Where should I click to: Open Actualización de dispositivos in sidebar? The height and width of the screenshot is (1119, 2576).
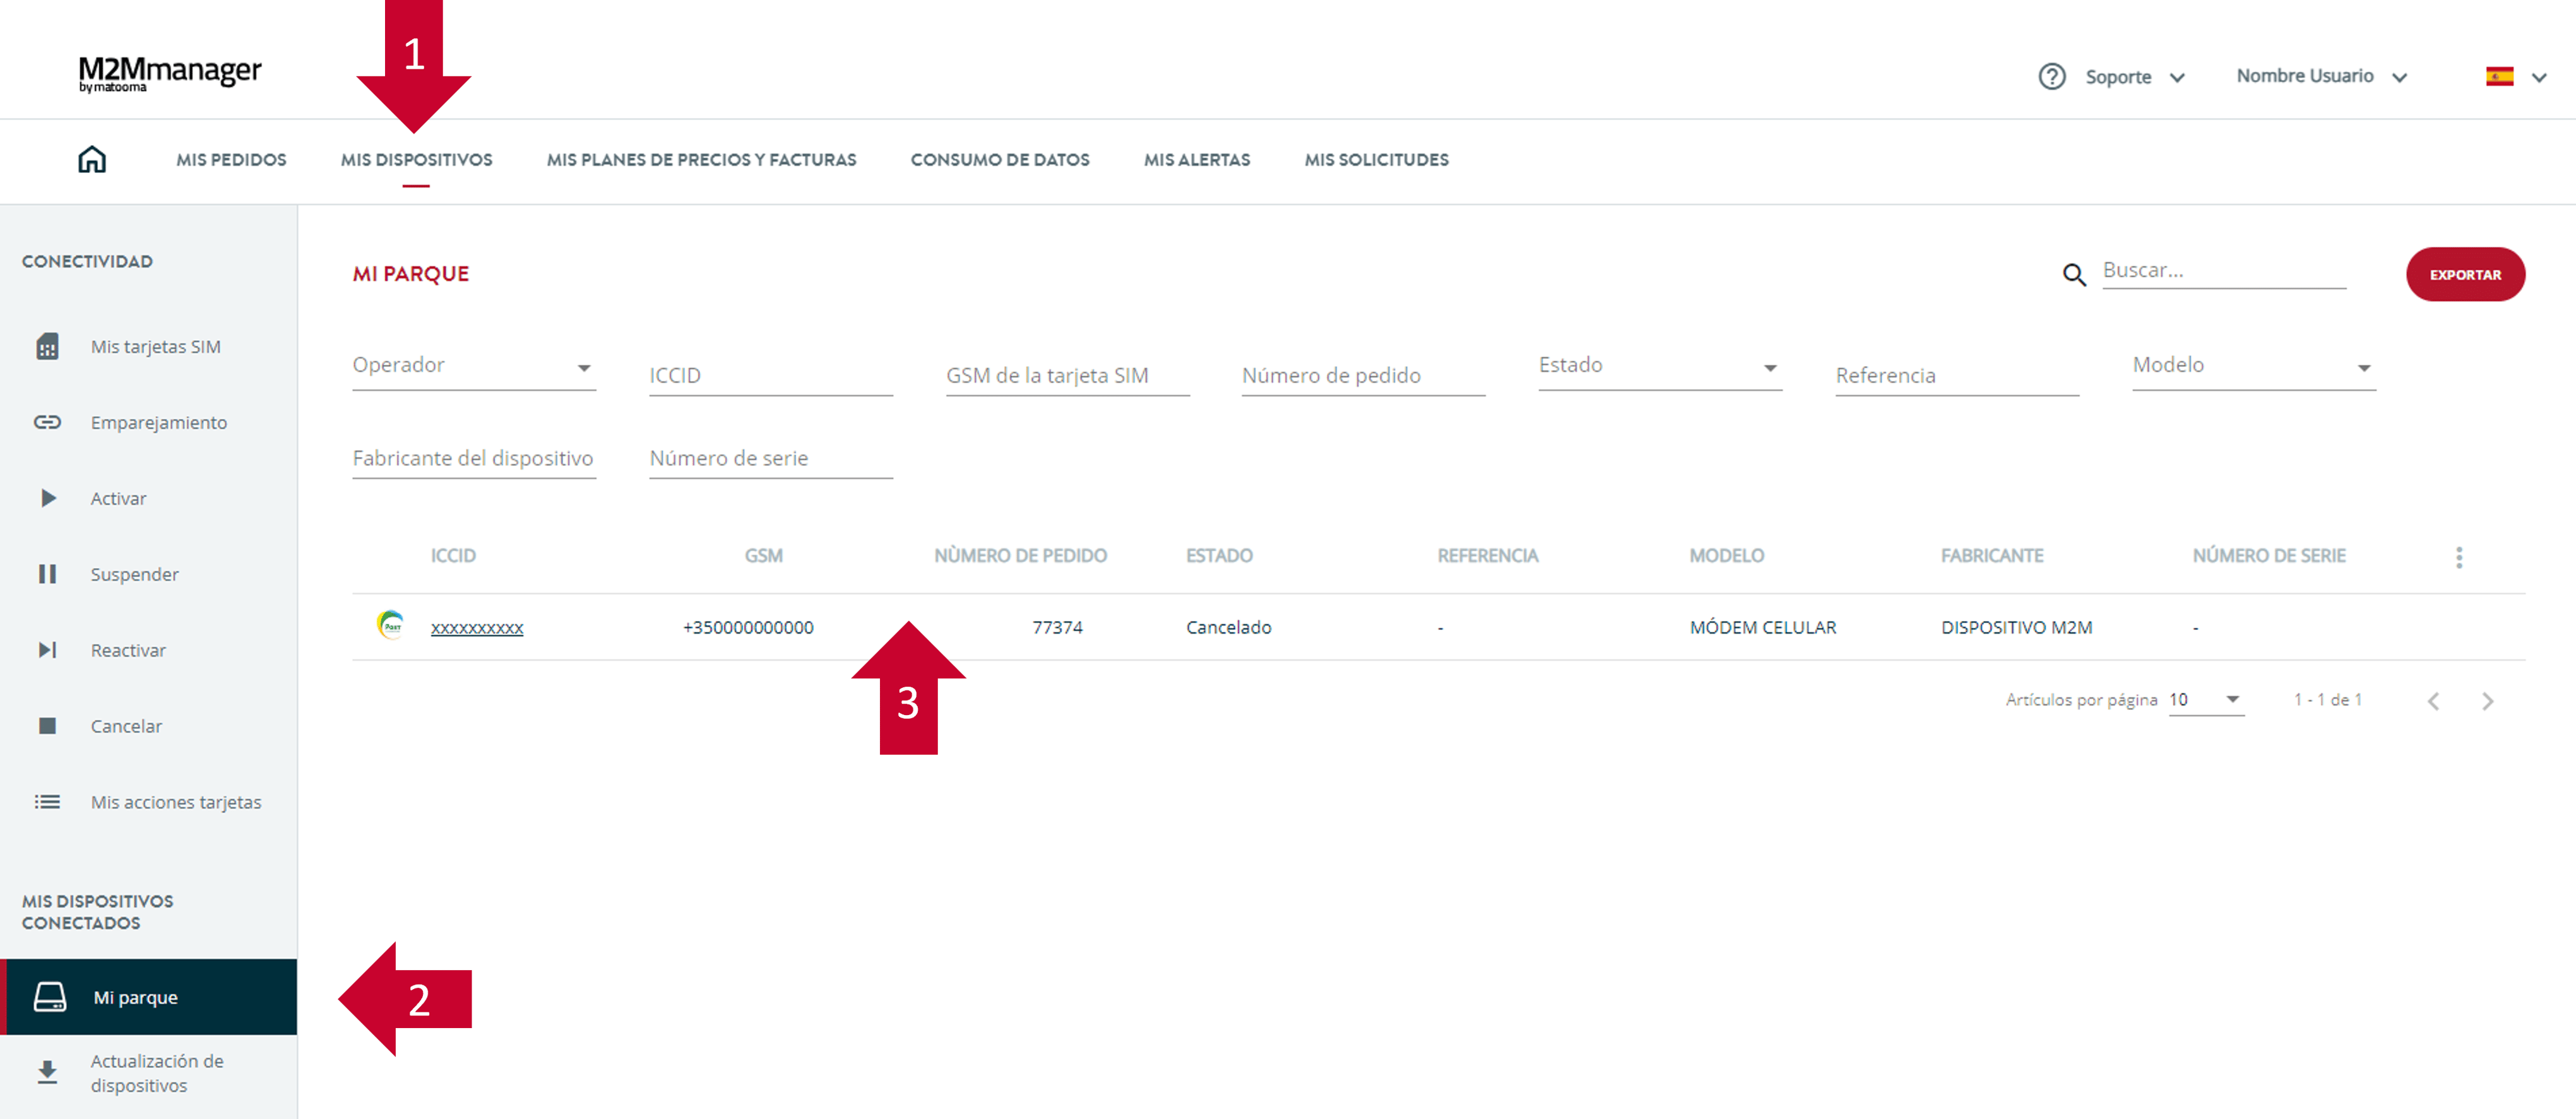(149, 1073)
